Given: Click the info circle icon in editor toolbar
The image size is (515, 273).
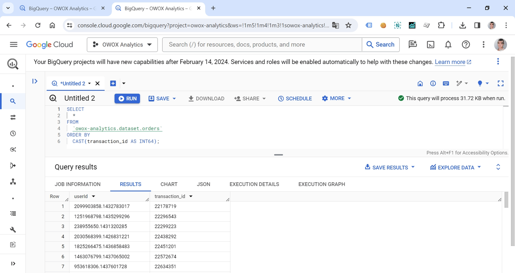Looking at the screenshot, I should click(x=433, y=84).
